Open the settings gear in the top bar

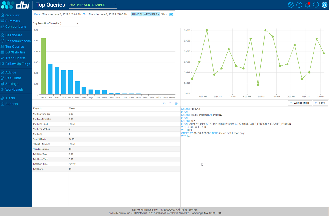tap(291, 5)
